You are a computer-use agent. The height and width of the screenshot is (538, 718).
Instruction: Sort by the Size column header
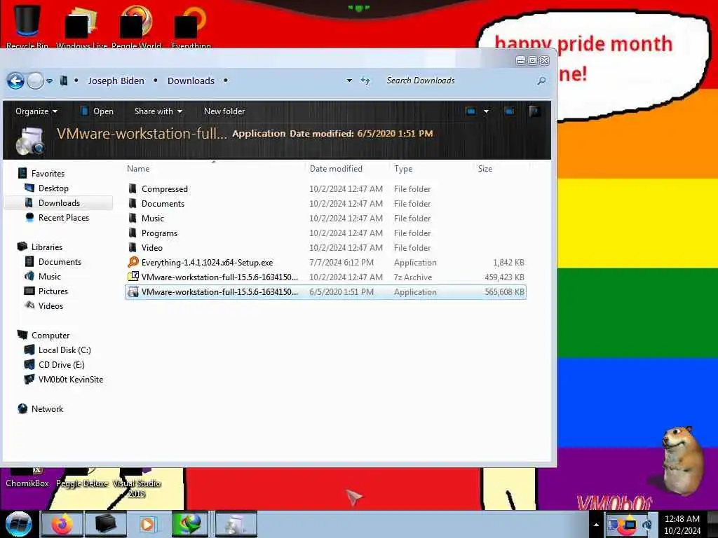point(485,169)
